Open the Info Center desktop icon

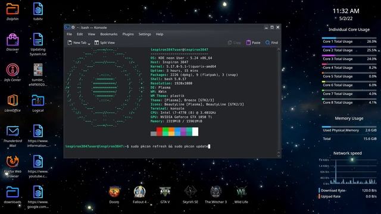(13, 70)
